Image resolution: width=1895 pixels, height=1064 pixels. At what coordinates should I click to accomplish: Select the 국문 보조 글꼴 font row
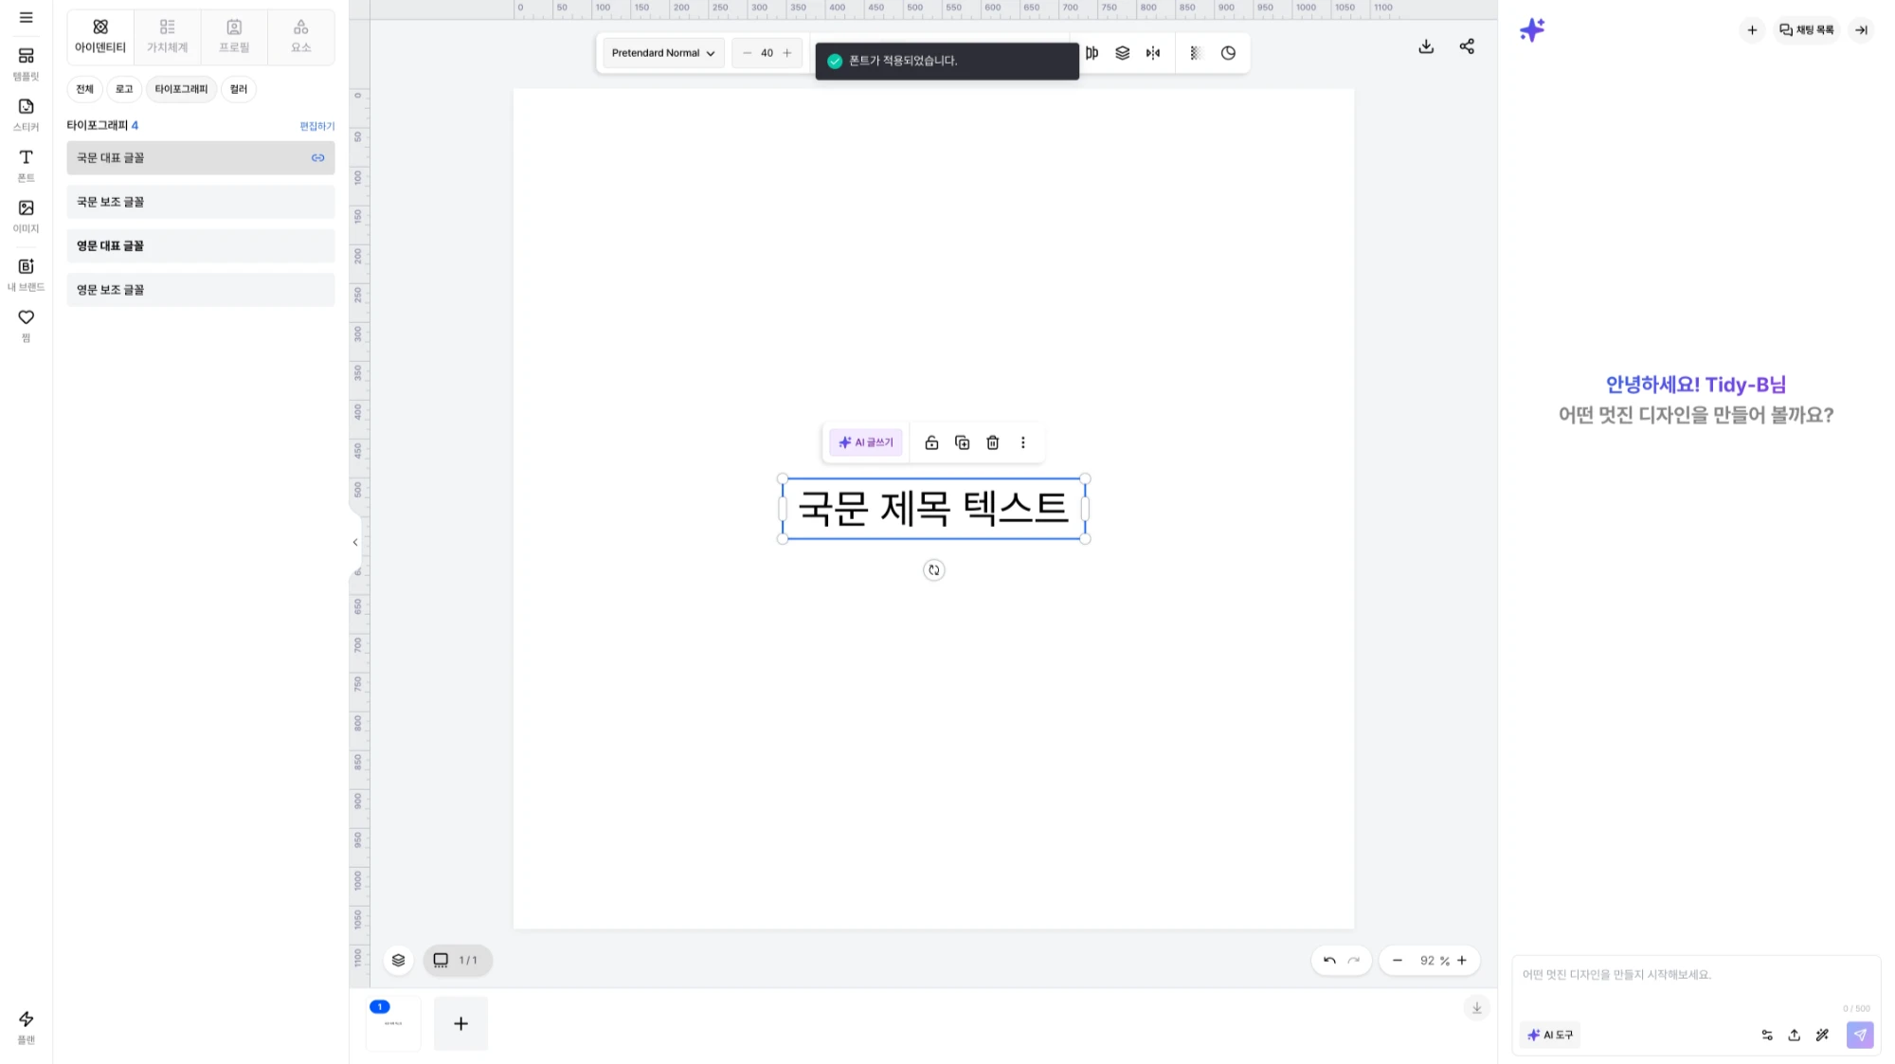click(201, 202)
